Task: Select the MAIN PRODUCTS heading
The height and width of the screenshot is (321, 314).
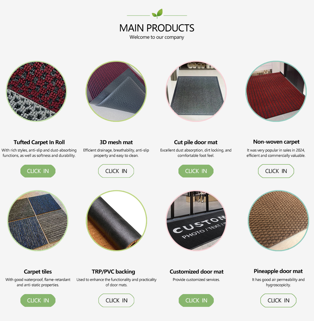Action: click(157, 28)
